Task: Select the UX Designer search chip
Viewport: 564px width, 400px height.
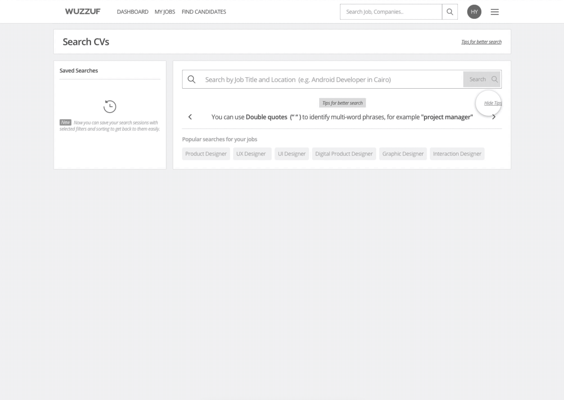Action: click(251, 154)
